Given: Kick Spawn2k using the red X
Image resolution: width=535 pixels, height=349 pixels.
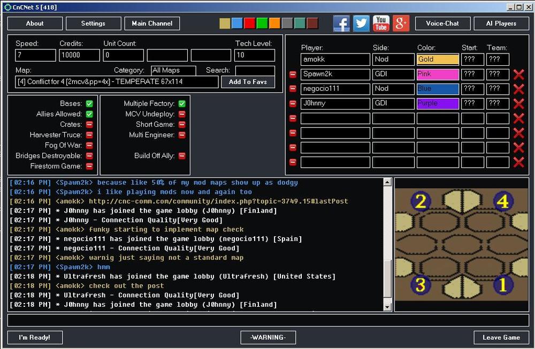Looking at the screenshot, I should pos(518,74).
